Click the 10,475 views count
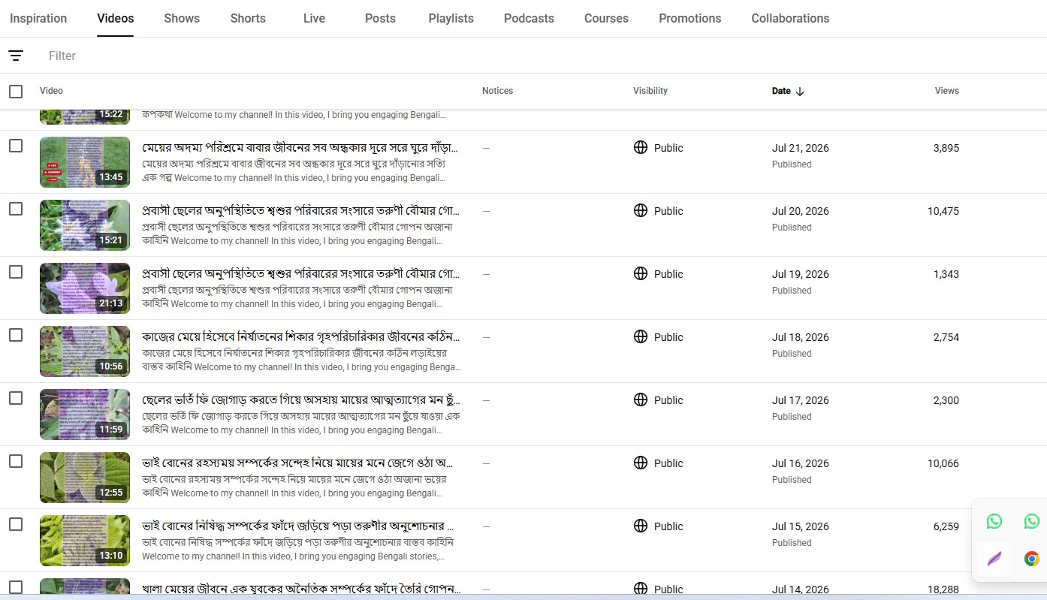The height and width of the screenshot is (600, 1047). tap(943, 211)
